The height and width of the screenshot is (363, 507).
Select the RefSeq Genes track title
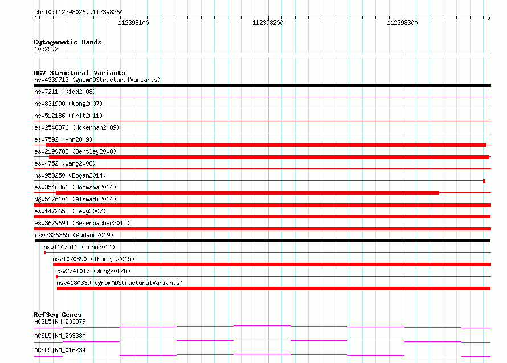58,315
